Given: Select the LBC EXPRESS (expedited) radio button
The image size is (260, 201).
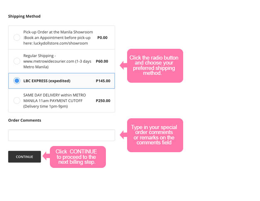Looking at the screenshot, I should (x=17, y=81).
